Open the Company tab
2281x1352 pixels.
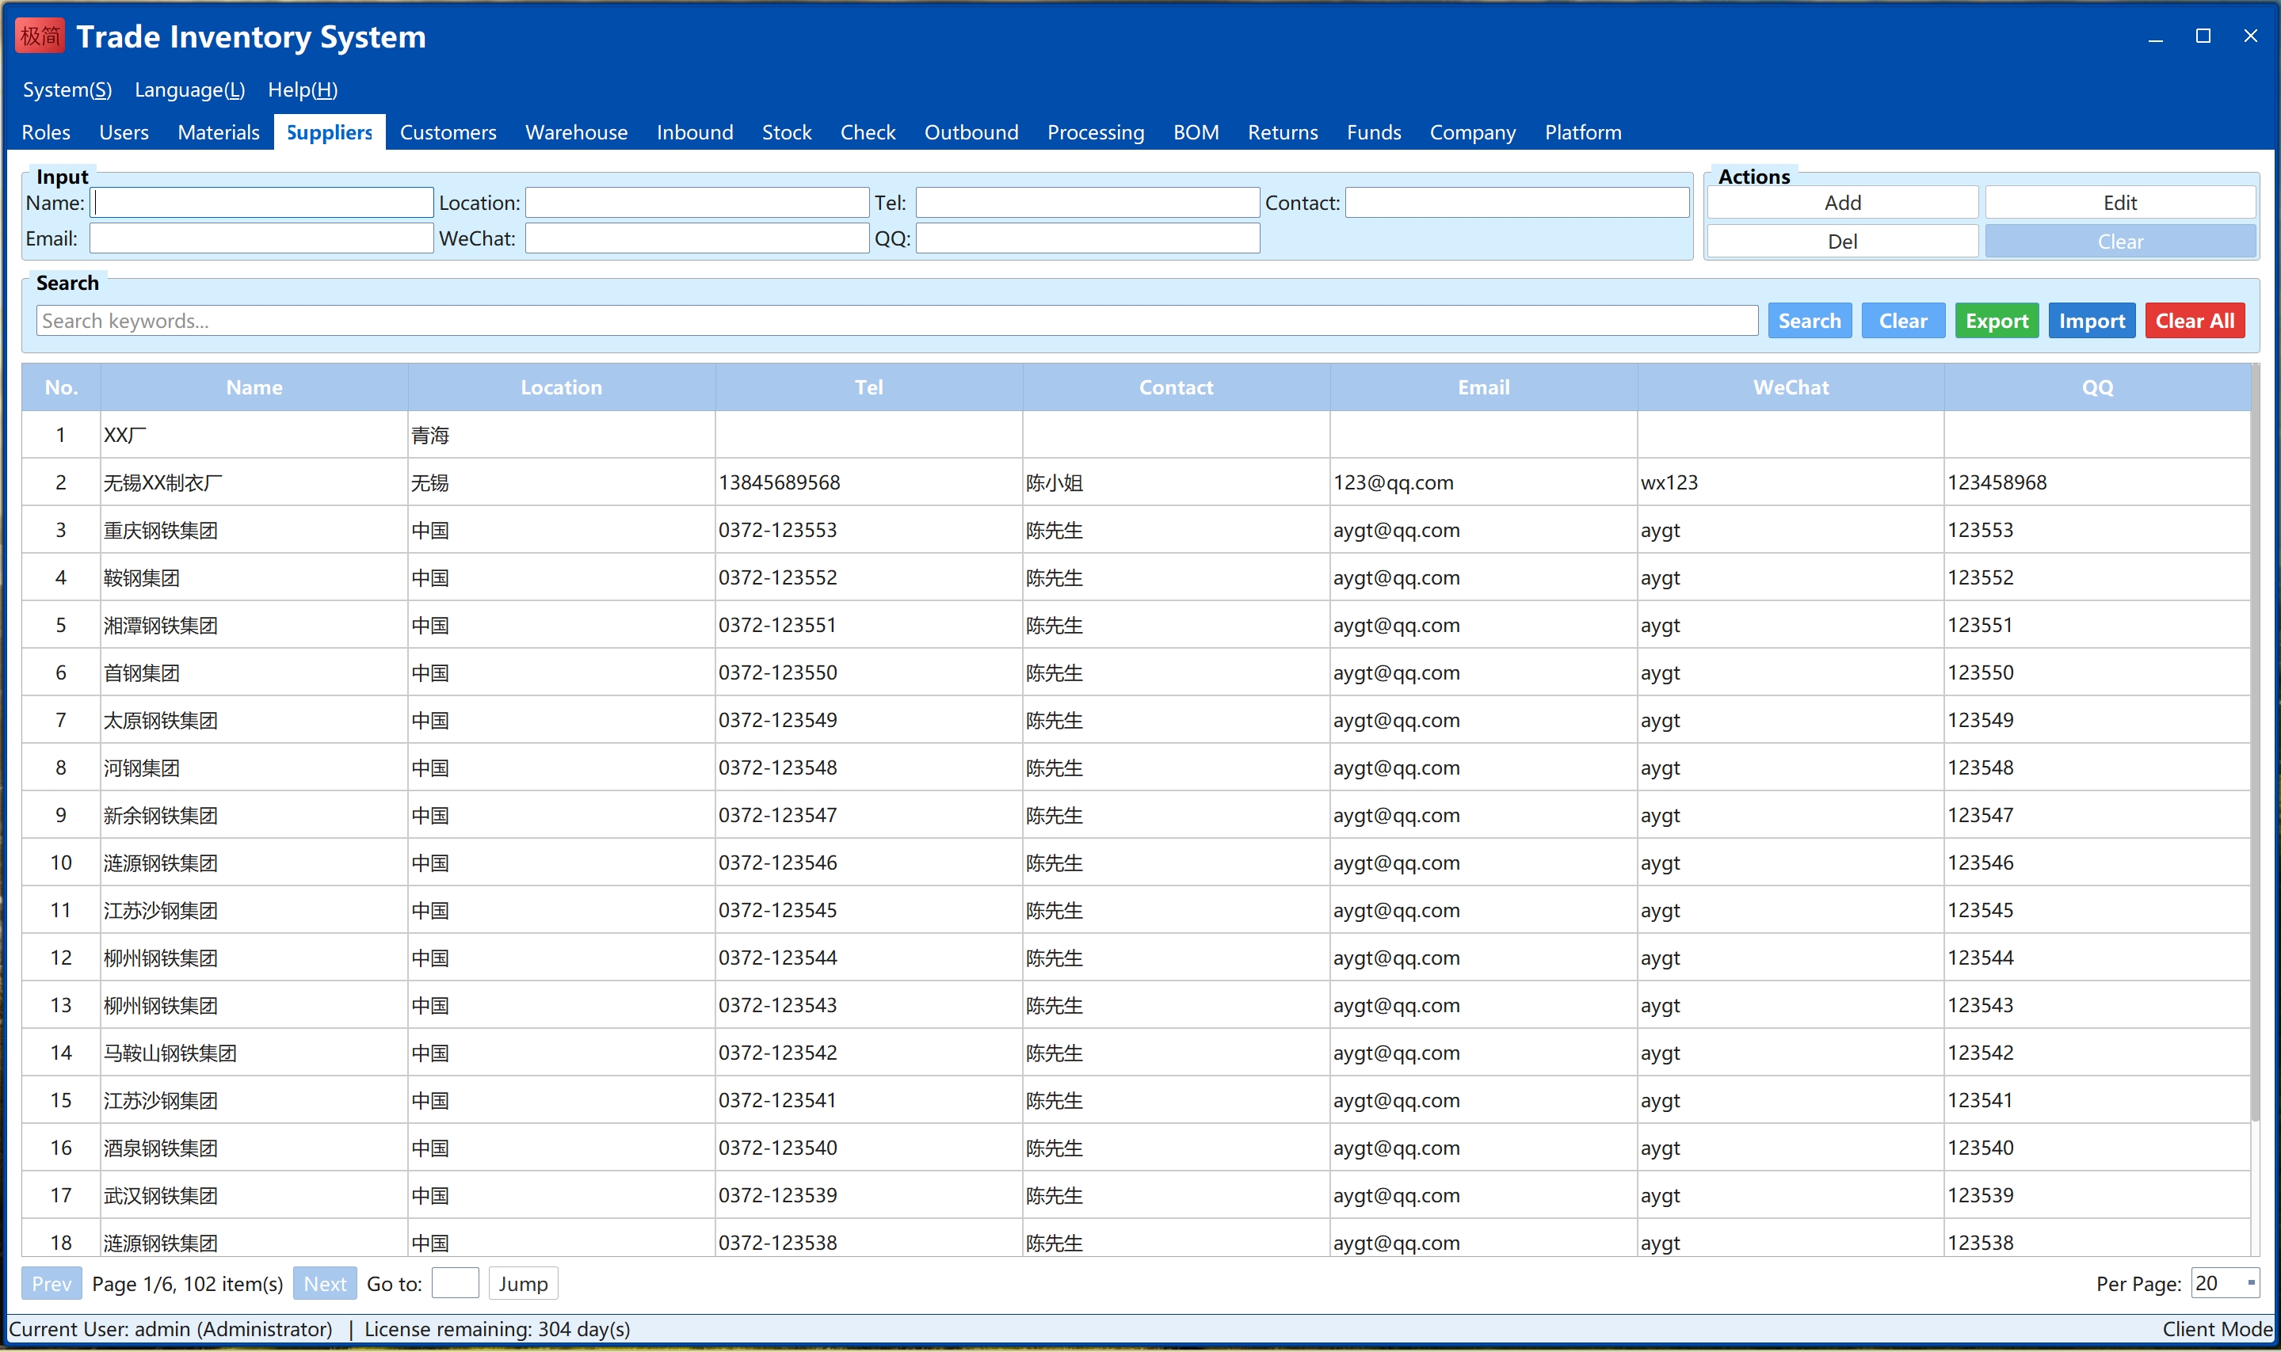pyautogui.click(x=1472, y=132)
